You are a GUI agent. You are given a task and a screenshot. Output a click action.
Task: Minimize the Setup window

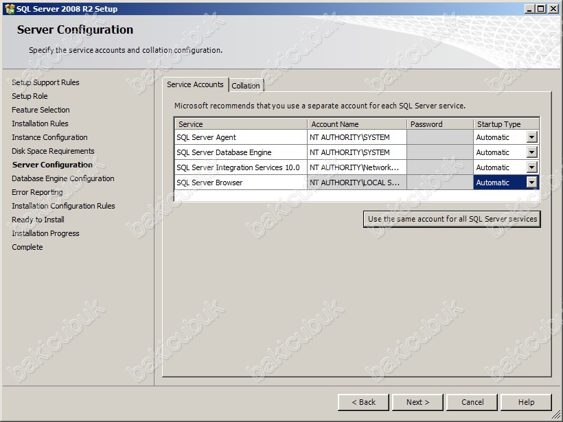(529, 9)
